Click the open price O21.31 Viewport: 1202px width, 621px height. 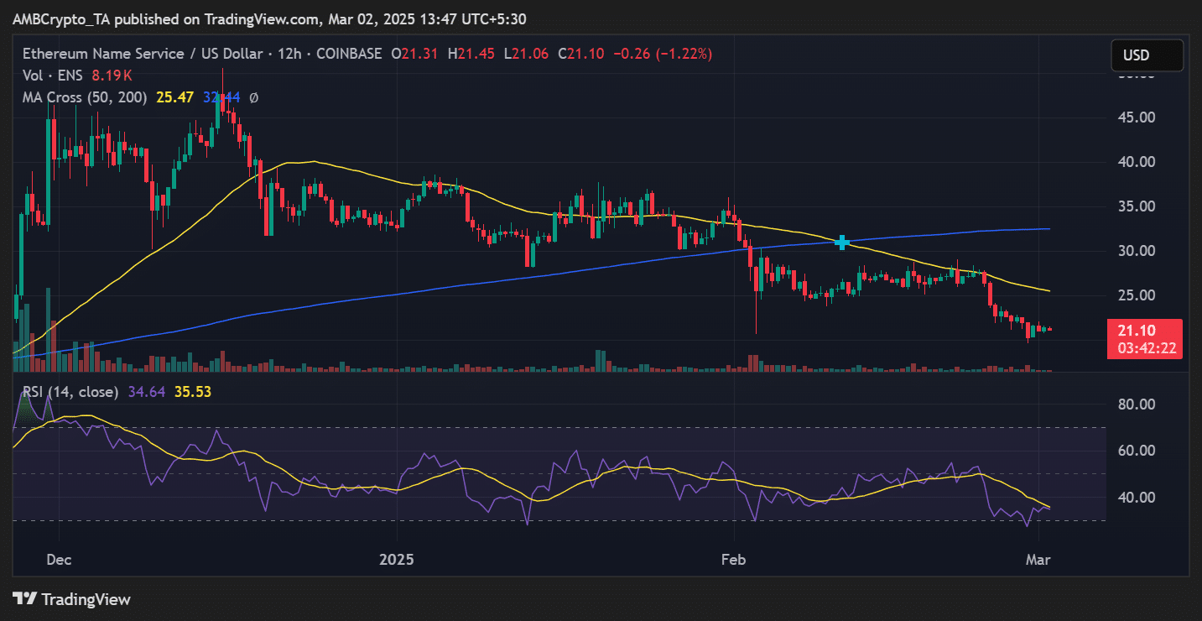tap(415, 54)
